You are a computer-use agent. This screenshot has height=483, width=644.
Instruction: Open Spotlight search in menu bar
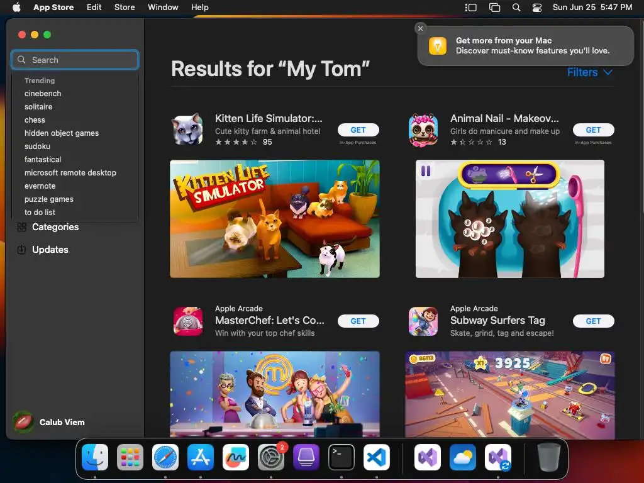click(x=516, y=8)
